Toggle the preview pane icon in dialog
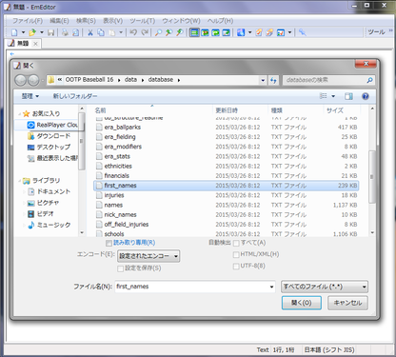Image resolution: width=396 pixels, height=357 pixels. 348,96
